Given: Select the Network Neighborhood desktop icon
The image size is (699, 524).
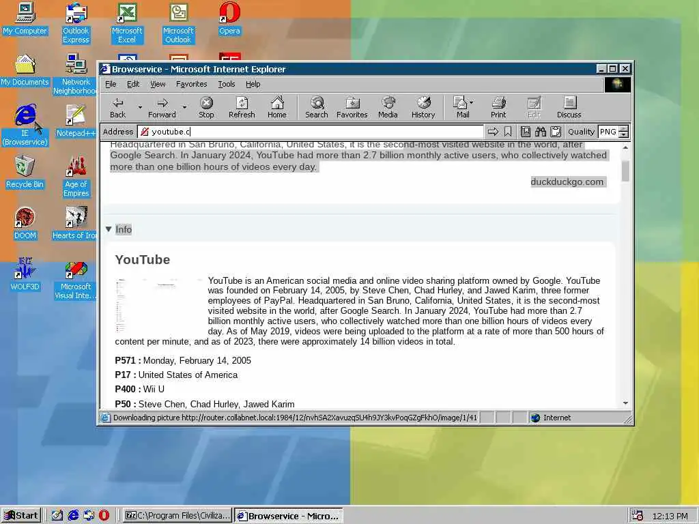Looking at the screenshot, I should 76,74.
